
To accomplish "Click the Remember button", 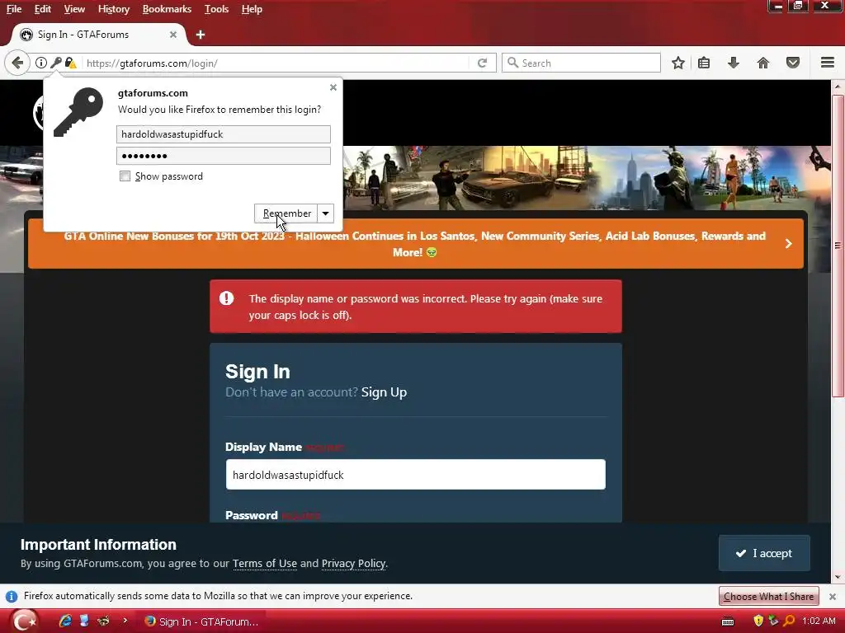I will pyautogui.click(x=286, y=213).
